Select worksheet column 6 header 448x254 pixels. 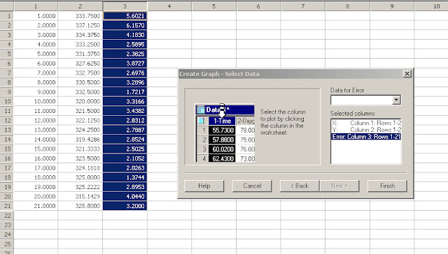258,6
